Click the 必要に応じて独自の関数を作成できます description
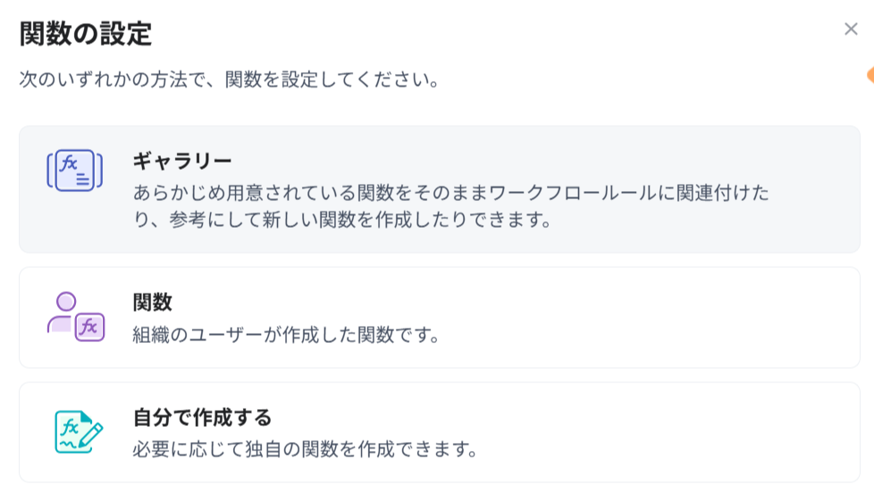This screenshot has width=874, height=493. point(305,448)
